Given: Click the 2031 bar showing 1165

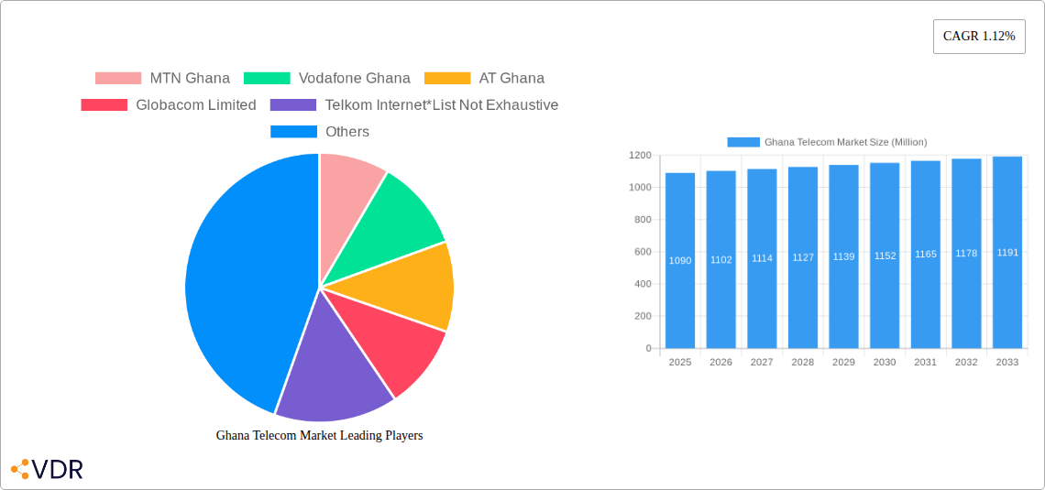Looking at the screenshot, I should tap(926, 255).
